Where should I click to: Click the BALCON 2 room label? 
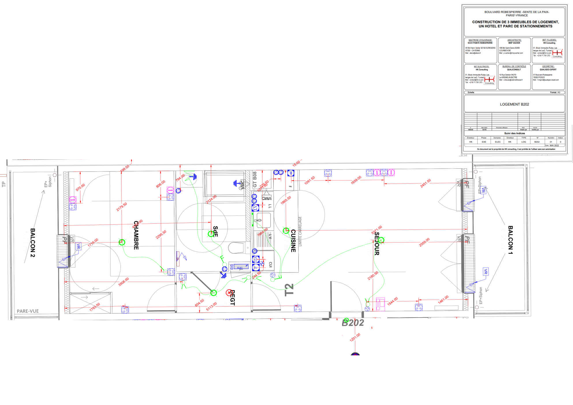pyautogui.click(x=33, y=242)
